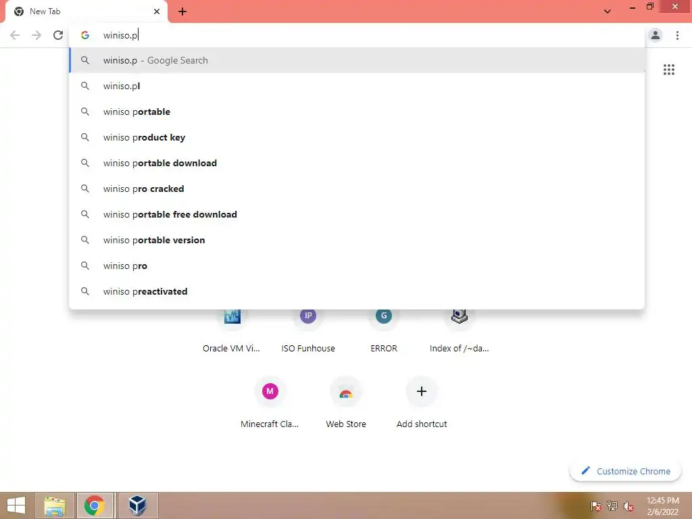The width and height of the screenshot is (692, 519).
Task: Pick the 'winiso pro' suggestion
Action: pyautogui.click(x=357, y=266)
